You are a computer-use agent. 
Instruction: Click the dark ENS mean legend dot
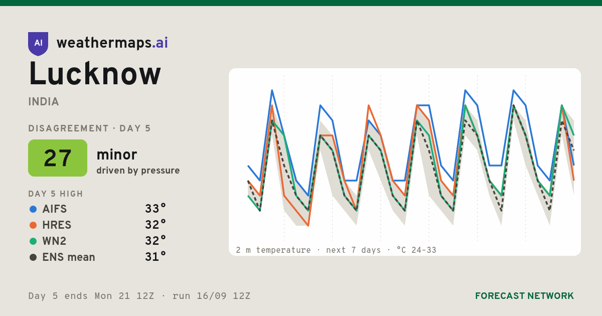click(x=33, y=257)
